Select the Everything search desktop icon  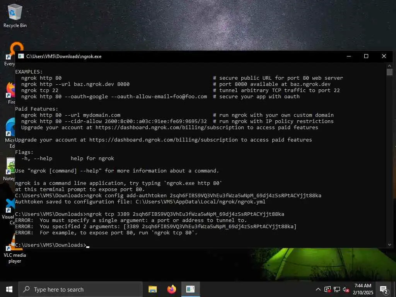click(x=9, y=54)
